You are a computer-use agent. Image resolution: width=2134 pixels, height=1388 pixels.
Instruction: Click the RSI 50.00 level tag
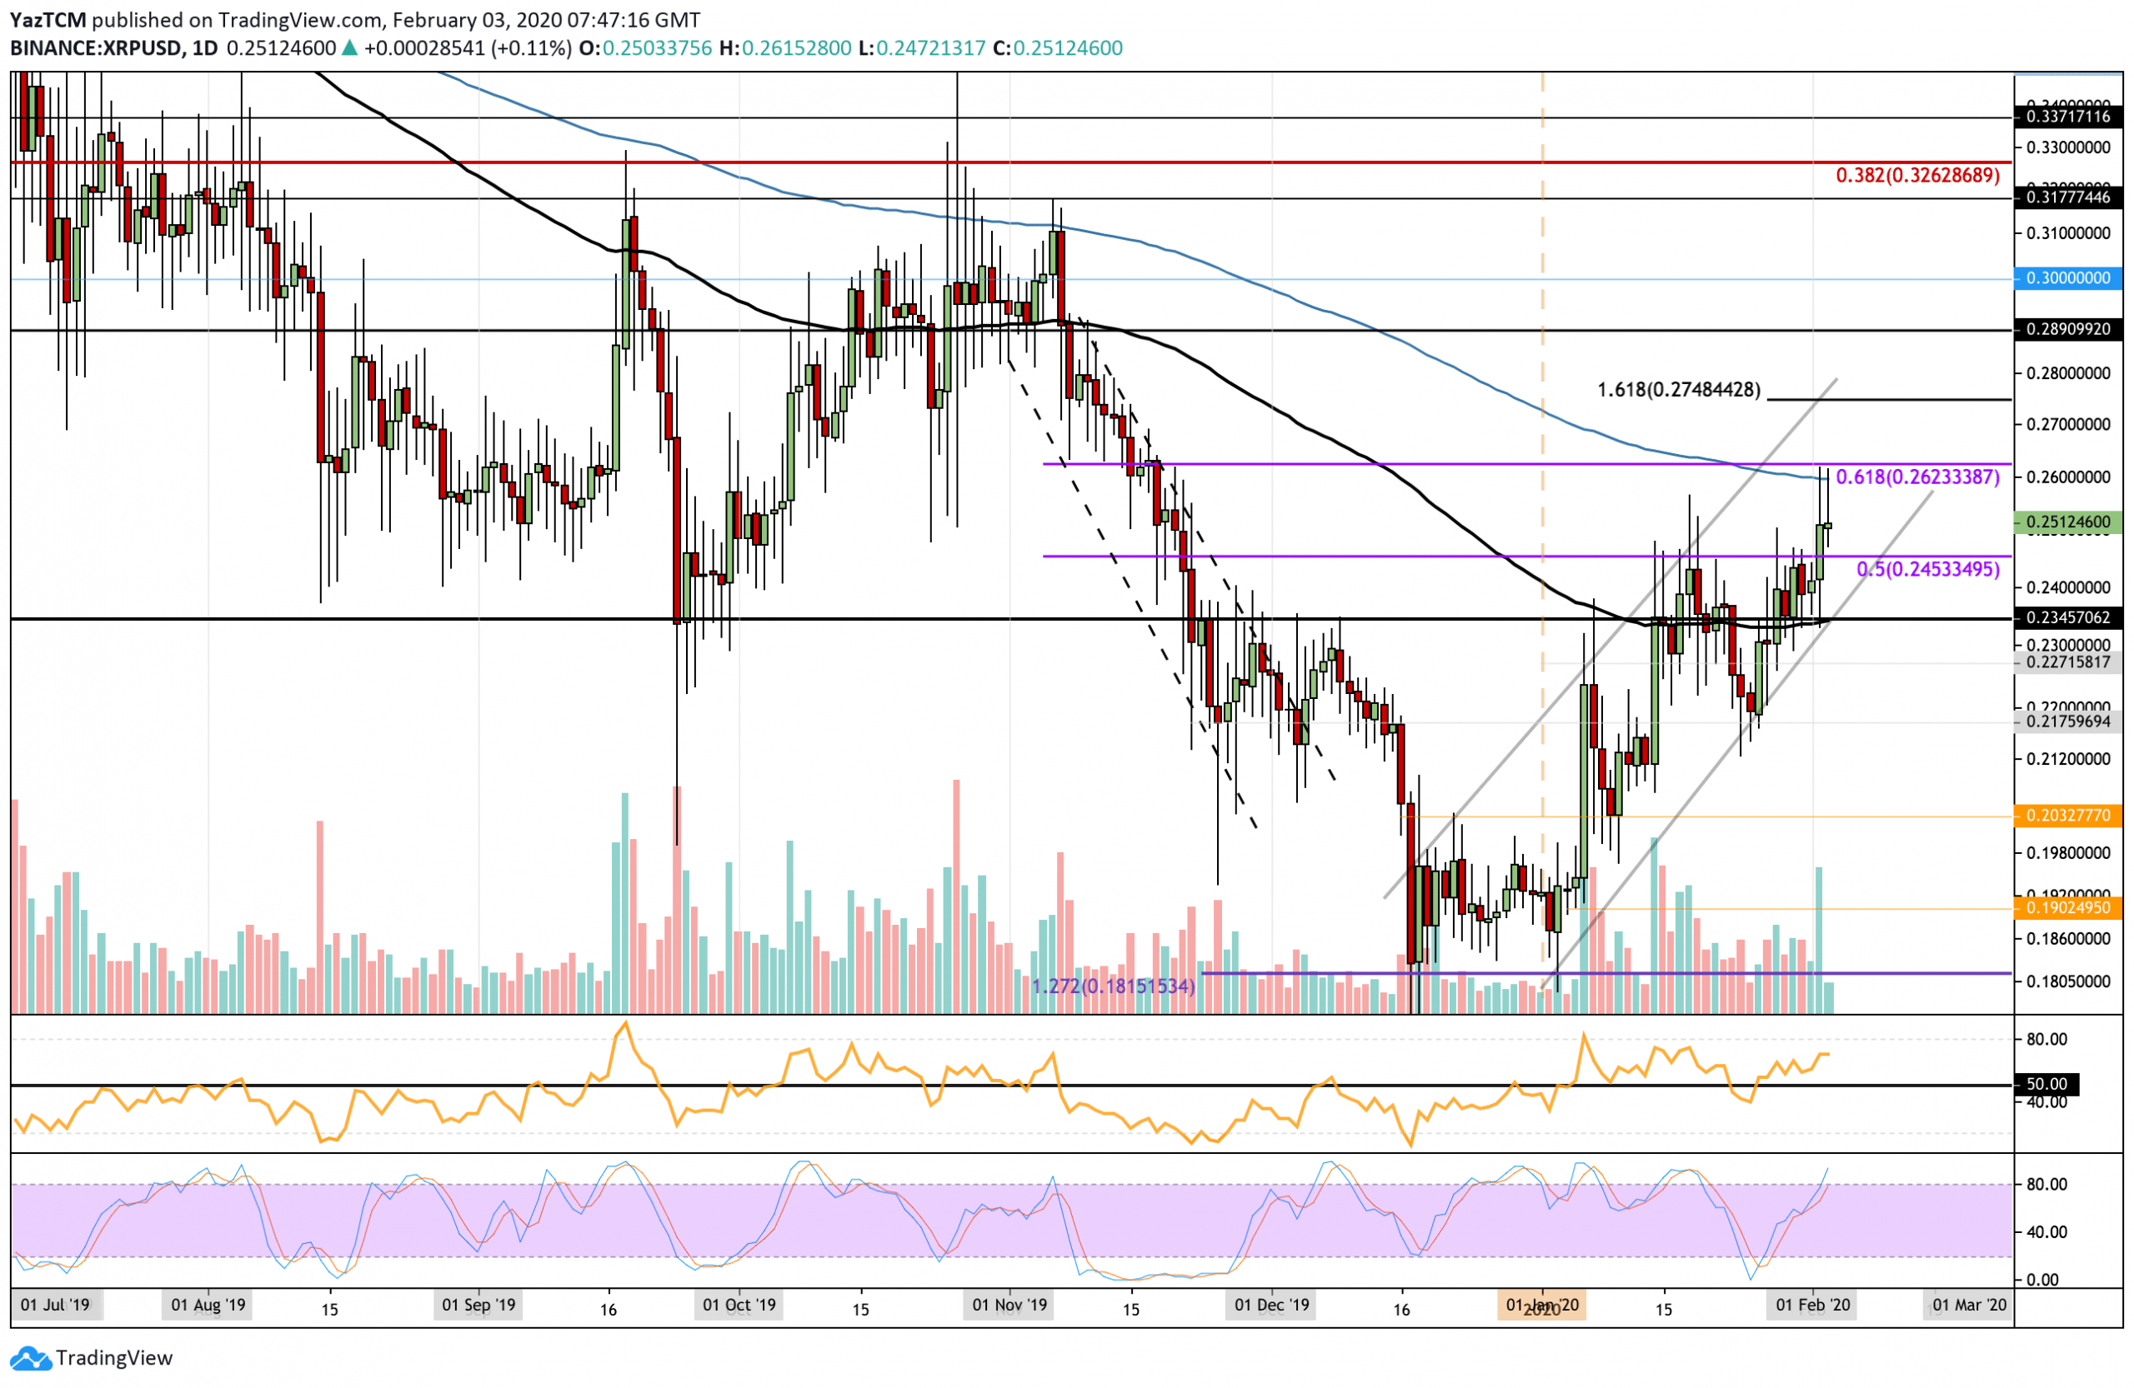point(2046,1084)
